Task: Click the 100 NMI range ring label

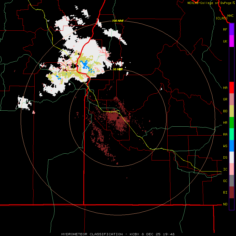Action: [x=118, y=21]
